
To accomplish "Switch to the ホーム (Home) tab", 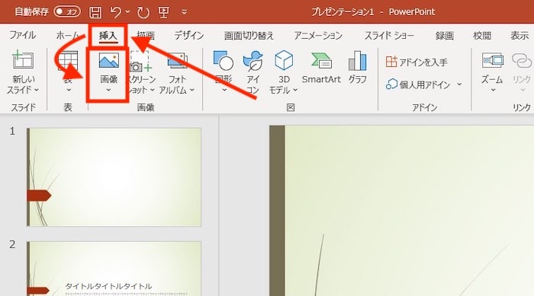I will pyautogui.click(x=67, y=35).
